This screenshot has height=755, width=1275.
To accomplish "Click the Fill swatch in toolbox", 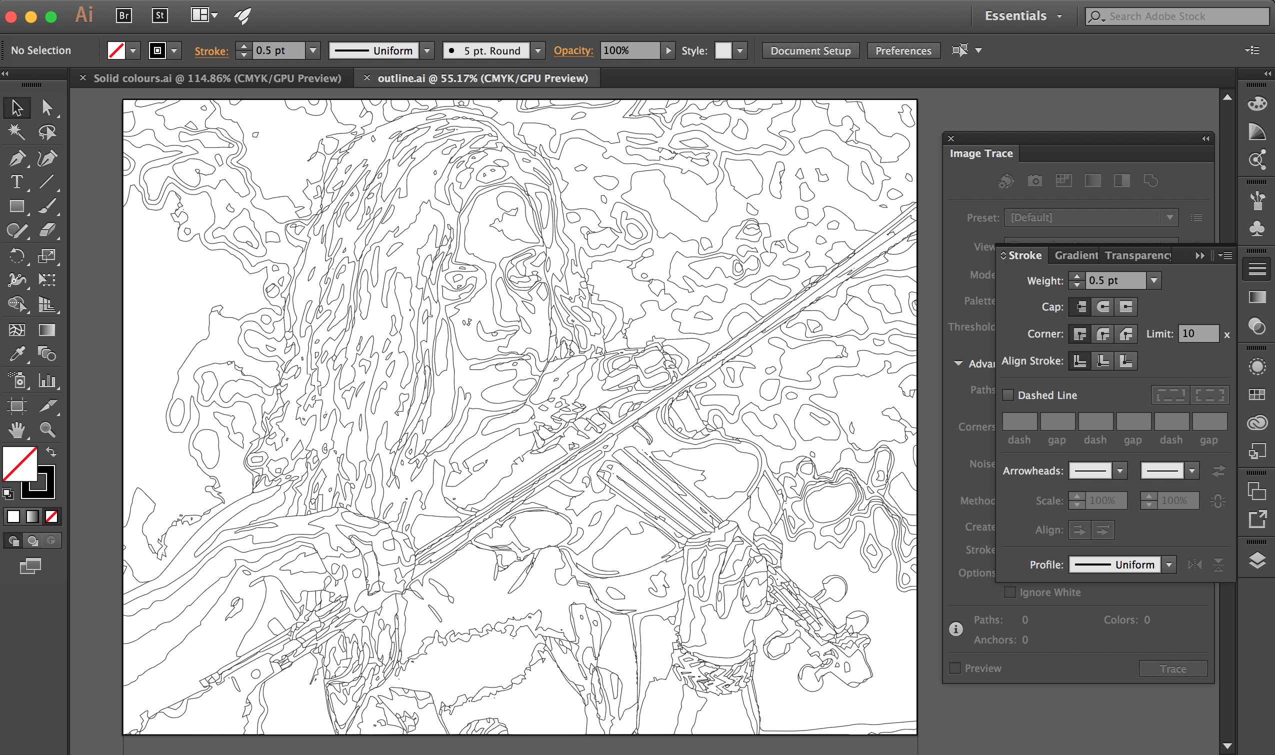I will 20,463.
